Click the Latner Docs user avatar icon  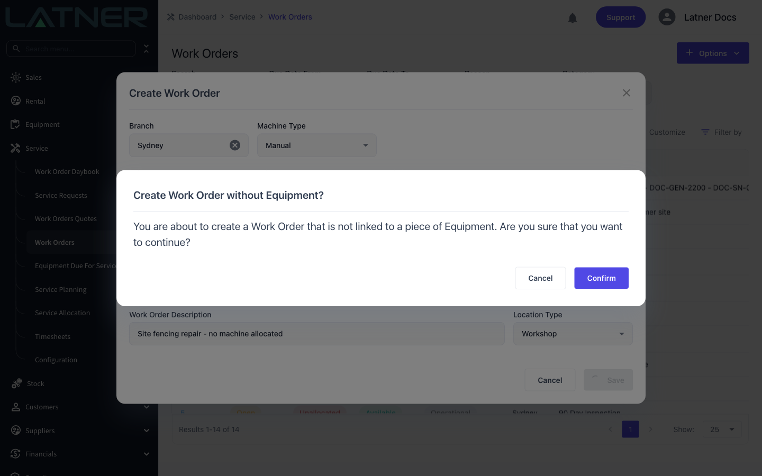point(667,17)
